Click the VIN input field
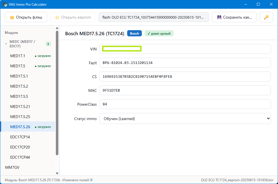Viewport: 278px width, 184px height. coord(185,49)
